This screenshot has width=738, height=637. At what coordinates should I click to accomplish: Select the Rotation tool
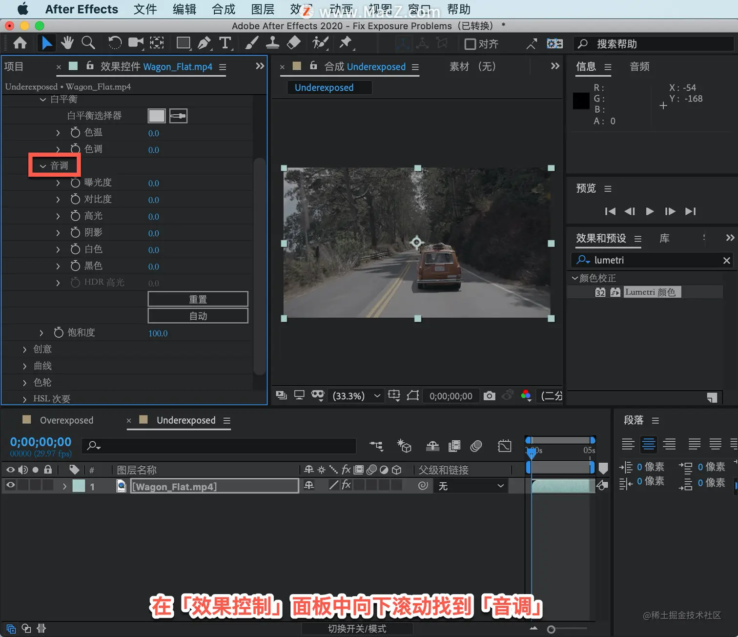point(115,43)
